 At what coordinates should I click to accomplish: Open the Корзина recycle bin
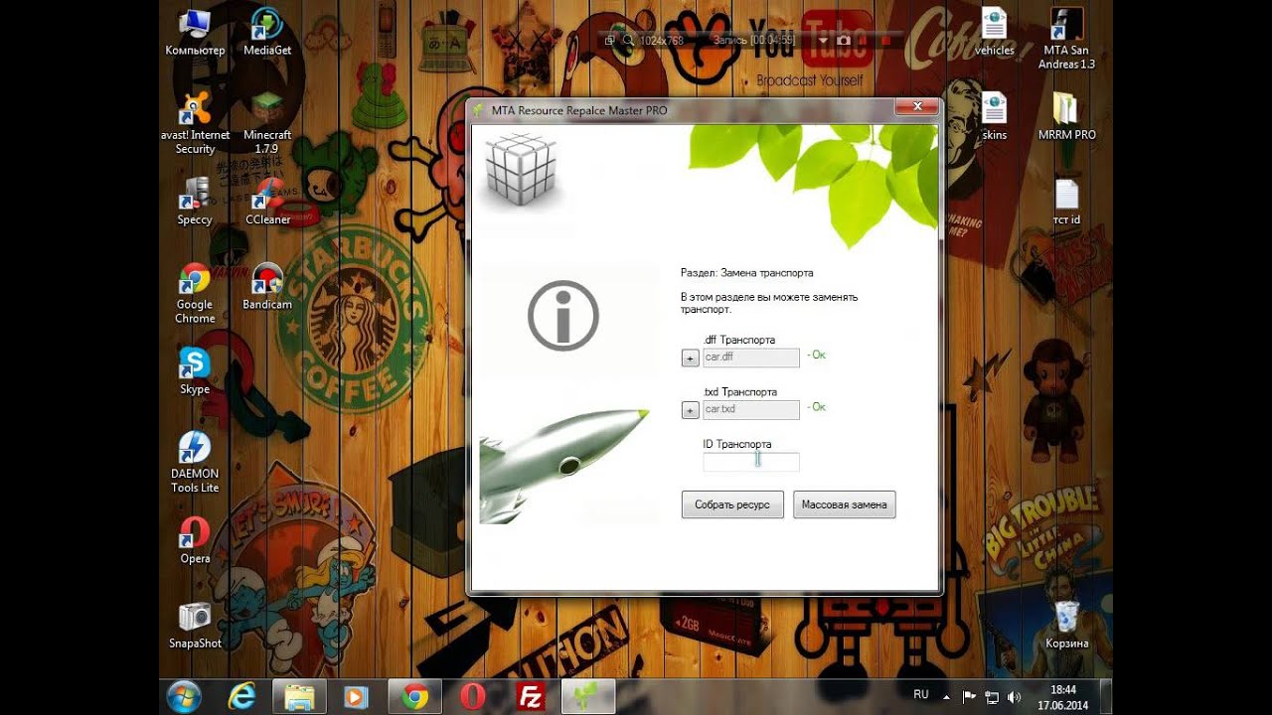click(1066, 626)
